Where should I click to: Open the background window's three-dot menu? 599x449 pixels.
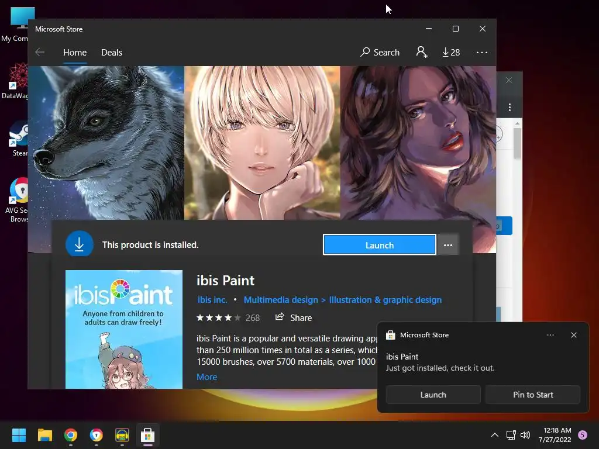pos(510,108)
